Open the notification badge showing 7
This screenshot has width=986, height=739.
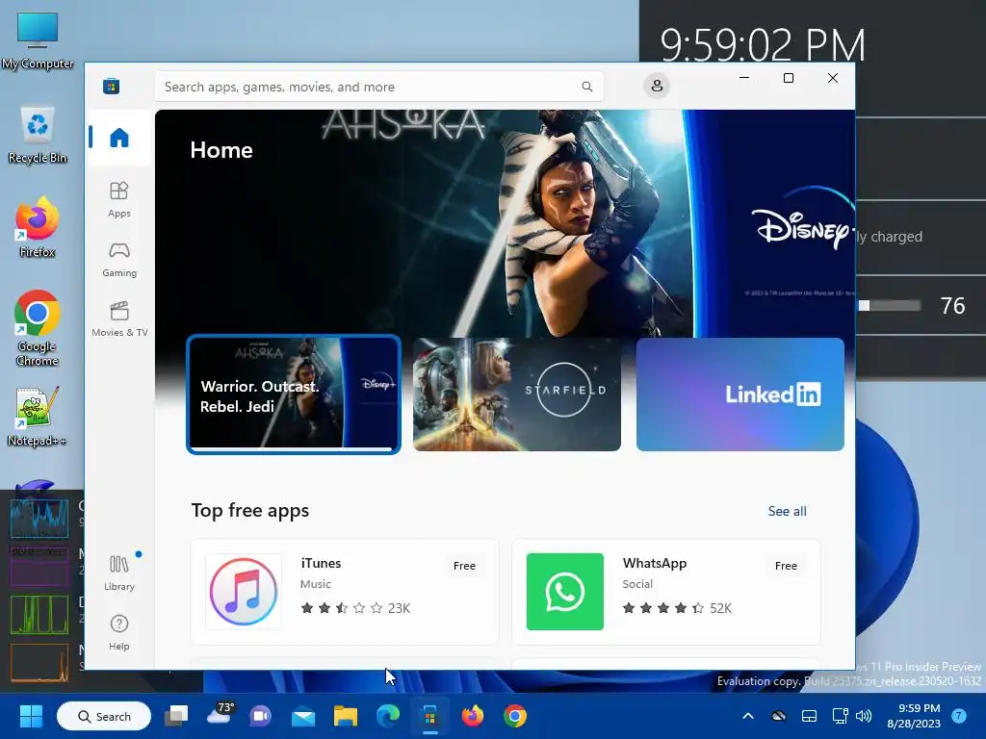tap(958, 716)
